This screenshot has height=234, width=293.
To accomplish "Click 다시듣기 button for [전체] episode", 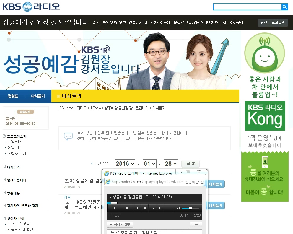I will [216, 184].
